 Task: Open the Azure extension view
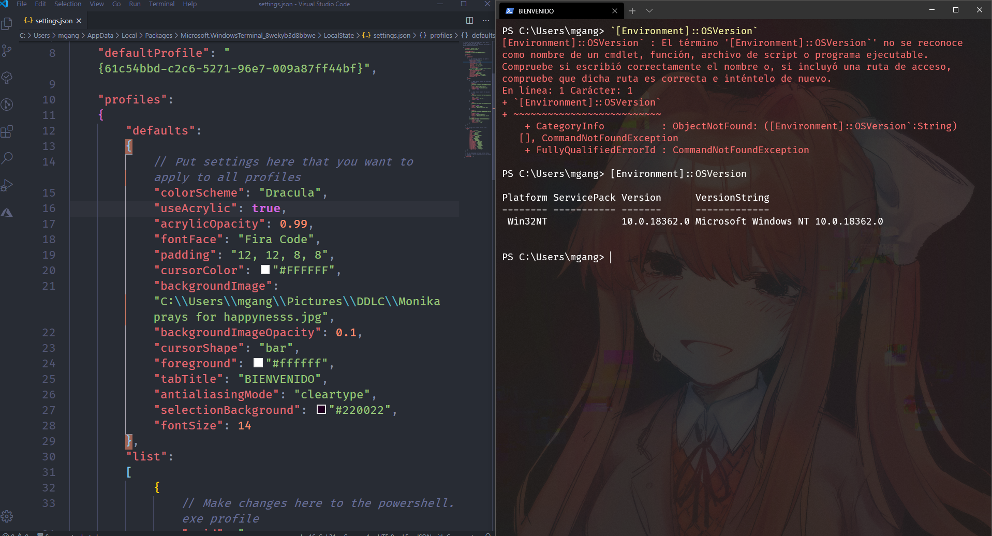tap(8, 212)
